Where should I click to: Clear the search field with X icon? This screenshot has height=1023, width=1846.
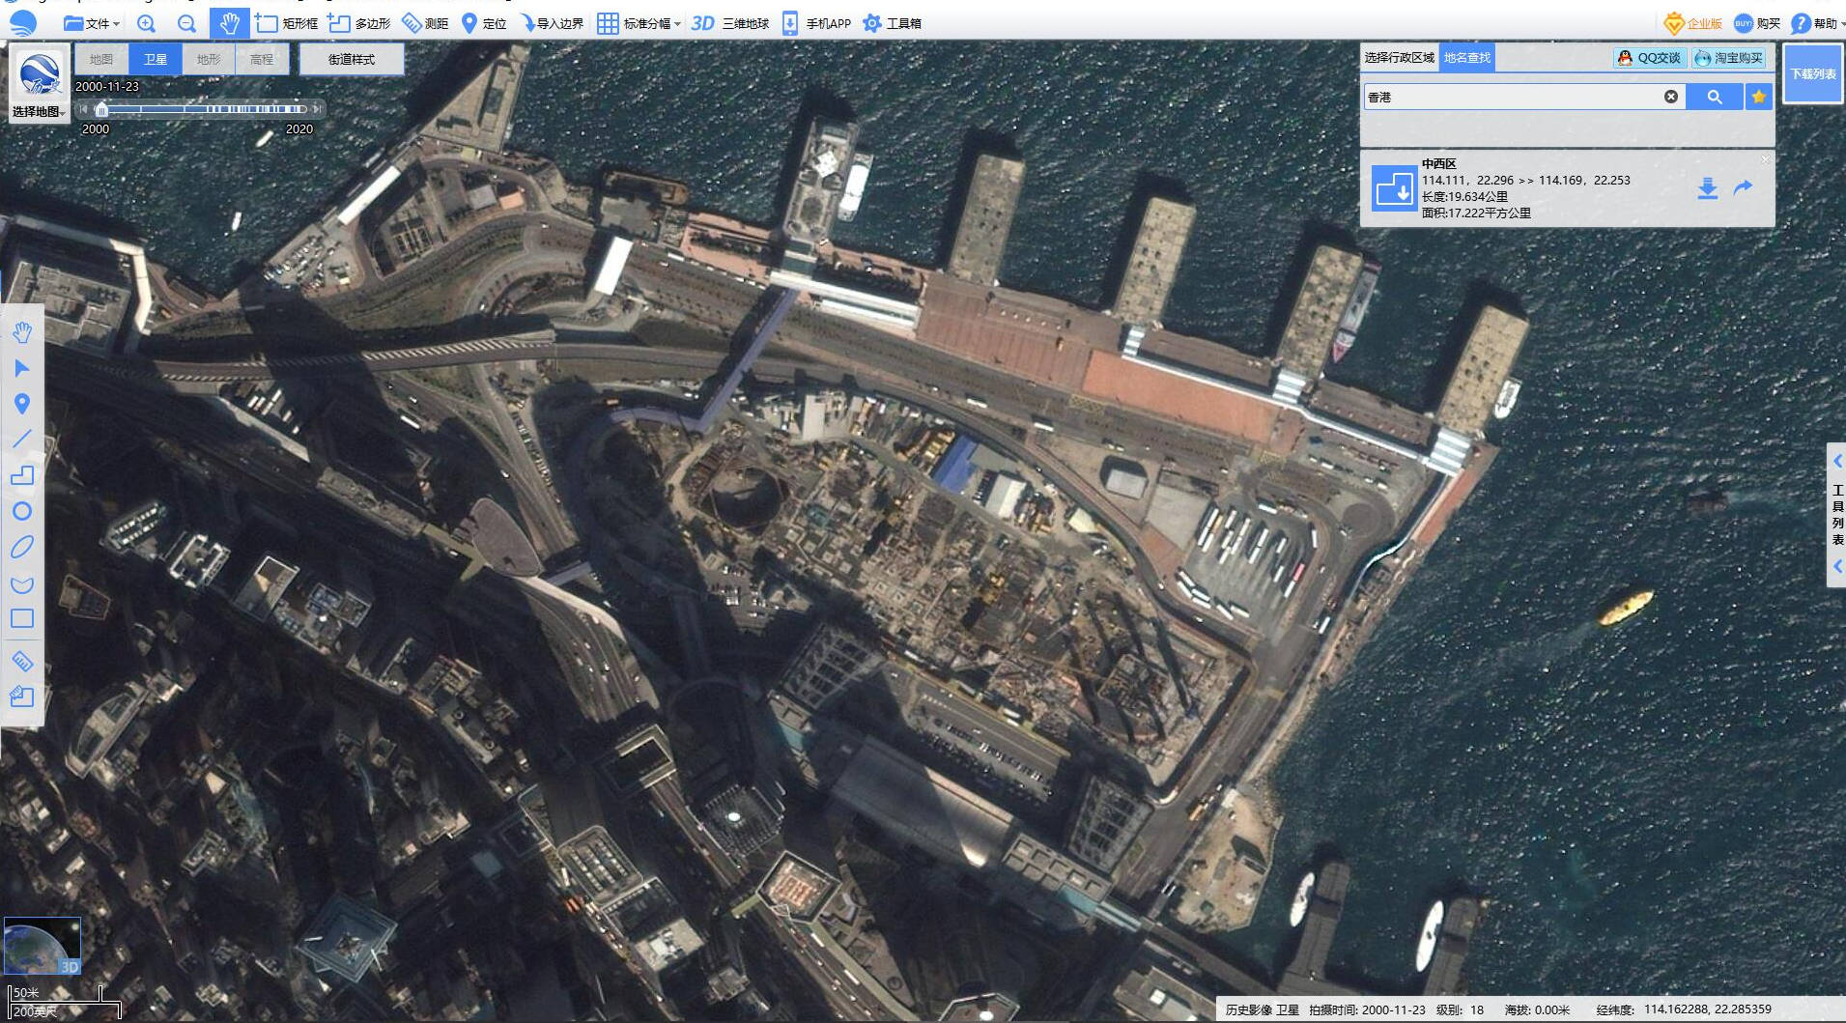pyautogui.click(x=1671, y=97)
